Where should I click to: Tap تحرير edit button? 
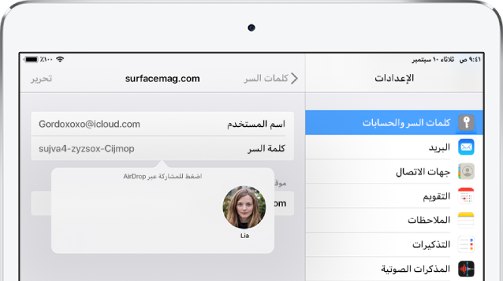(x=42, y=79)
